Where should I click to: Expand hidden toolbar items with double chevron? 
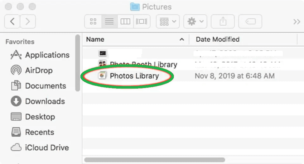pyautogui.click(x=297, y=21)
